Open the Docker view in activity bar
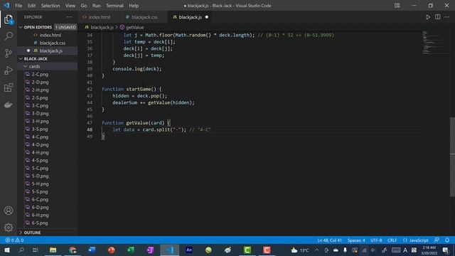The width and height of the screenshot is (455, 256). click(x=9, y=105)
